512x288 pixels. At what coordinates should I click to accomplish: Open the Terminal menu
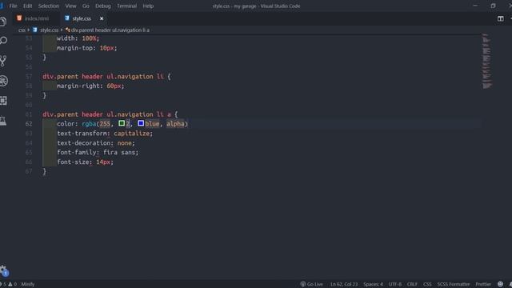click(x=126, y=6)
